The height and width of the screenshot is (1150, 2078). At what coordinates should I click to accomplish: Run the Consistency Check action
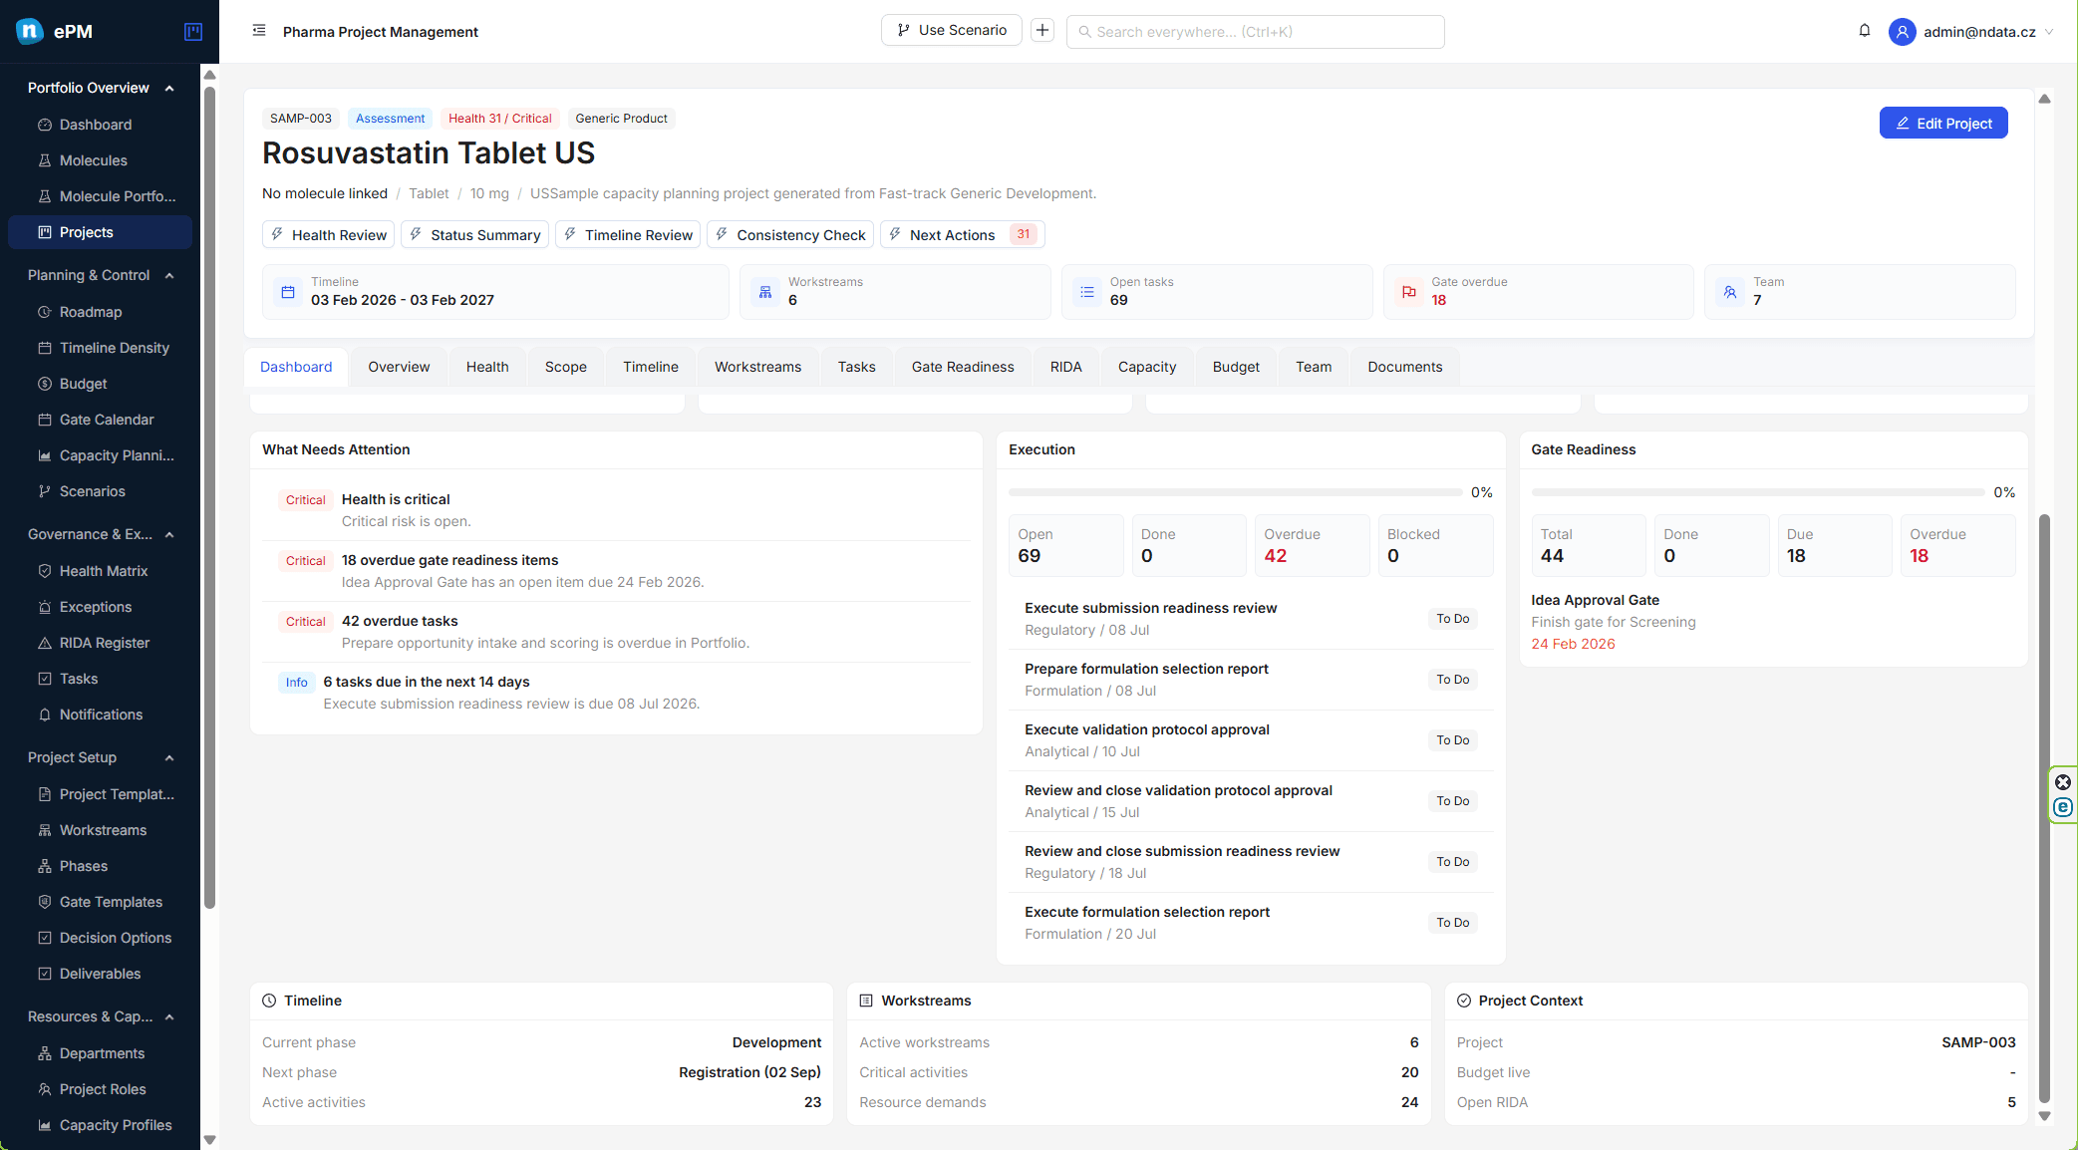pos(790,234)
